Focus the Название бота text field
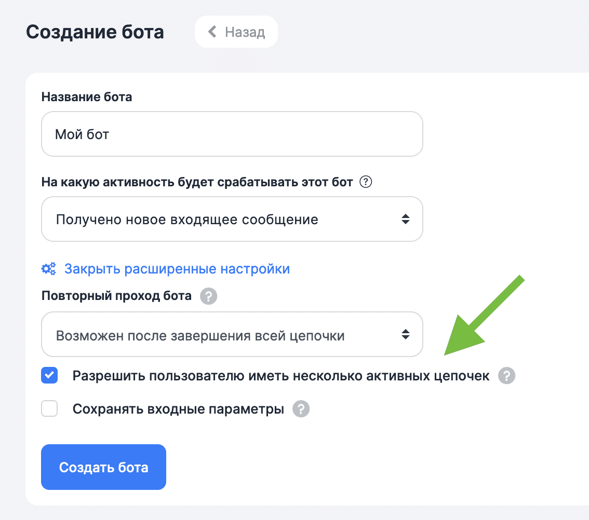The height and width of the screenshot is (520, 589). [x=232, y=134]
